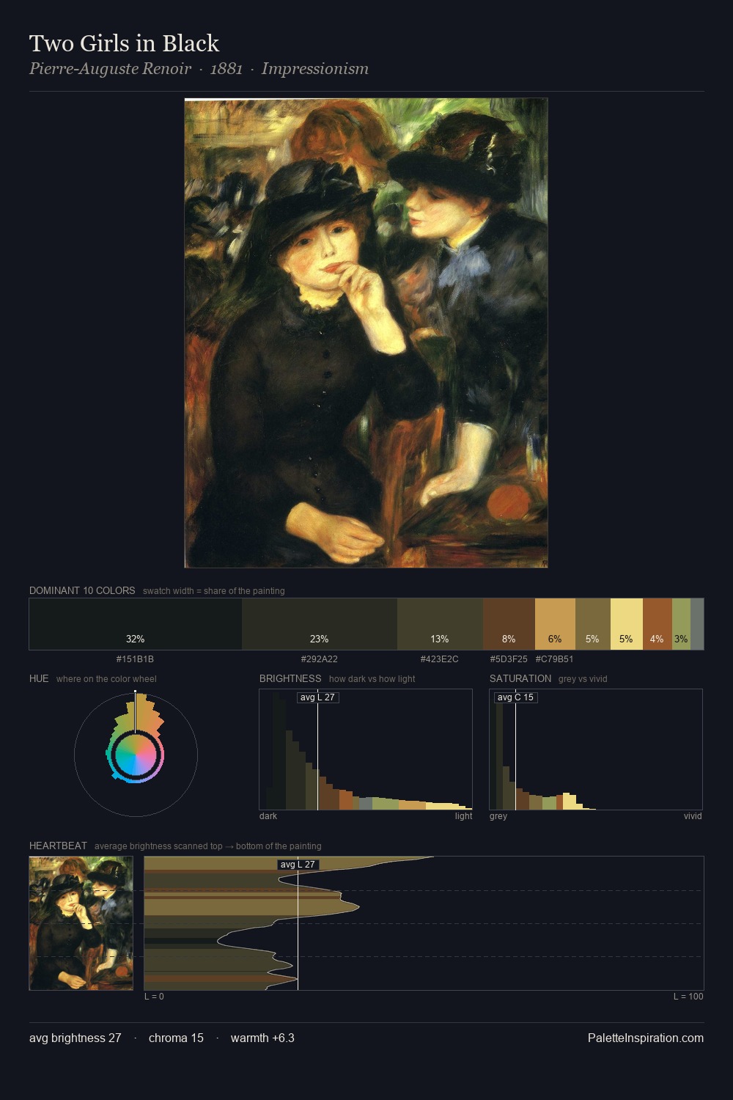This screenshot has width=733, height=1100.
Task: Click the narrow grey swatch ending the palette
Action: pos(697,624)
